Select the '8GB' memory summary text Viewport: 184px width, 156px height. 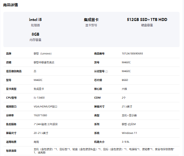pos(35,34)
